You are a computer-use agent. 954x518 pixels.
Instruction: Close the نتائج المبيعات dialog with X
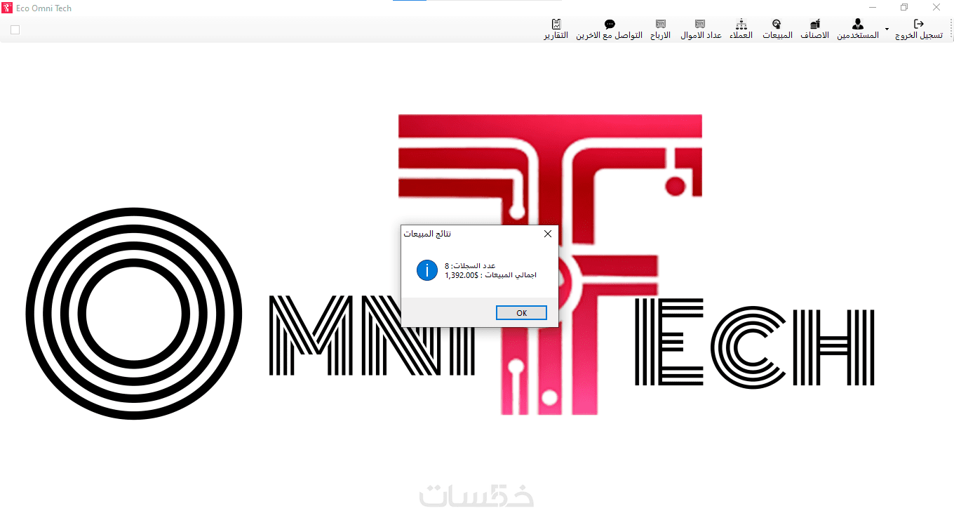[548, 234]
